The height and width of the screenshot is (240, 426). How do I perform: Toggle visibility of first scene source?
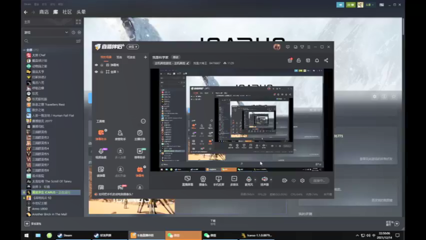(x=96, y=65)
